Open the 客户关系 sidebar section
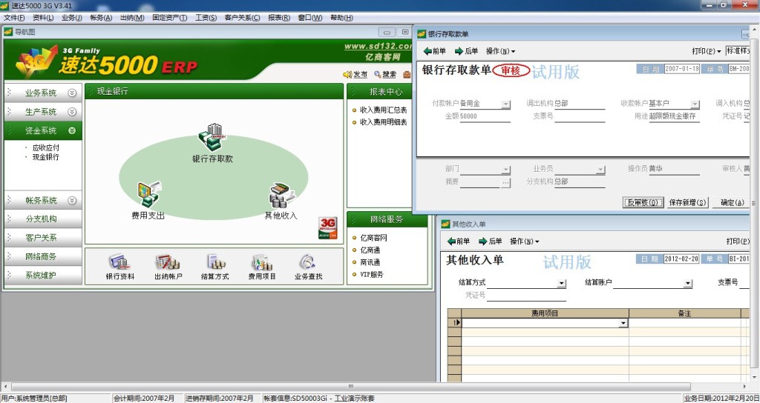760x403 pixels. pos(42,238)
